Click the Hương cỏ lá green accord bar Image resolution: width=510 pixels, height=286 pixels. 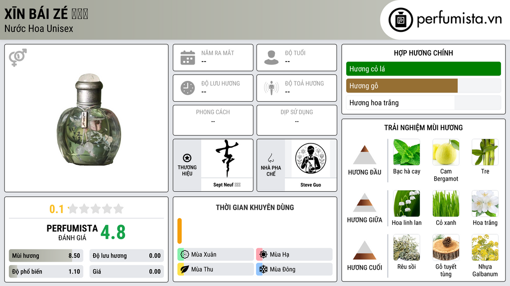click(423, 69)
